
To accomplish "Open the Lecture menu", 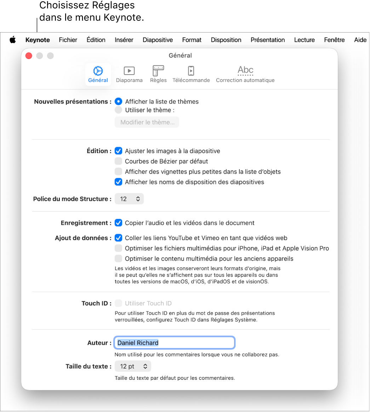I will (304, 40).
